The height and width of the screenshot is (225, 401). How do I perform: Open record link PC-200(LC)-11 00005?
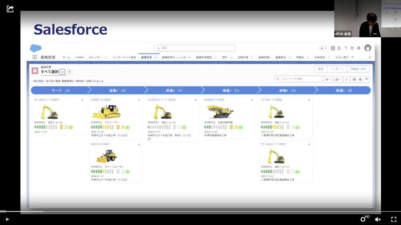[x=273, y=144]
